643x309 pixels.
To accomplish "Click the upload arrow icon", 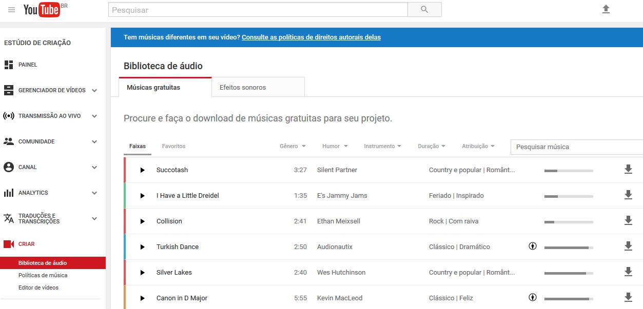I will coord(606,9).
